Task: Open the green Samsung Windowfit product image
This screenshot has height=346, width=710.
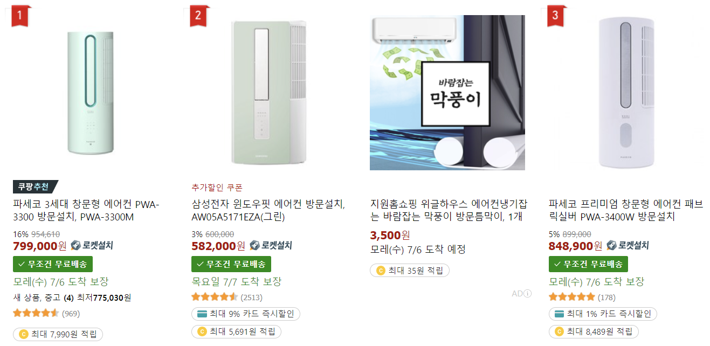Action: pyautogui.click(x=269, y=93)
